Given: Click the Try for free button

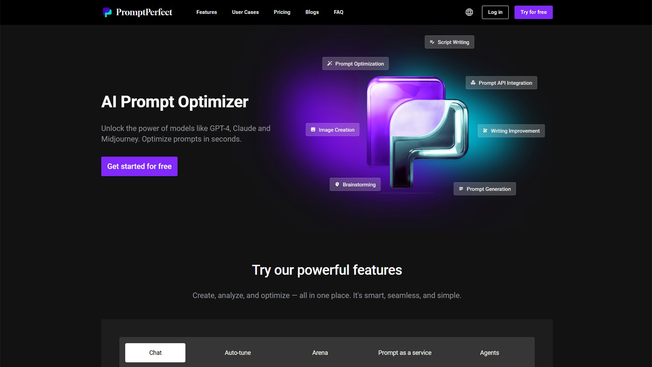Looking at the screenshot, I should coord(533,12).
